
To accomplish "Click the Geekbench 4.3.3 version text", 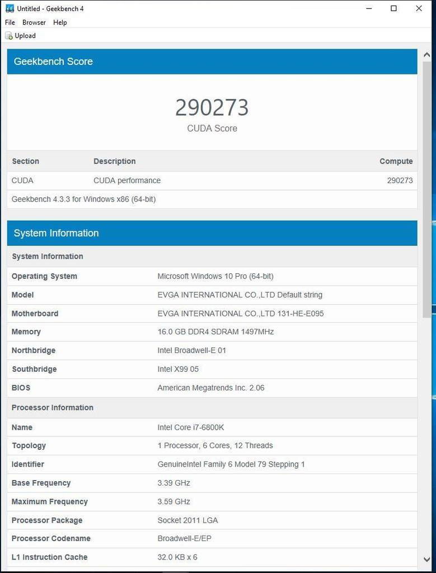I will coord(83,199).
